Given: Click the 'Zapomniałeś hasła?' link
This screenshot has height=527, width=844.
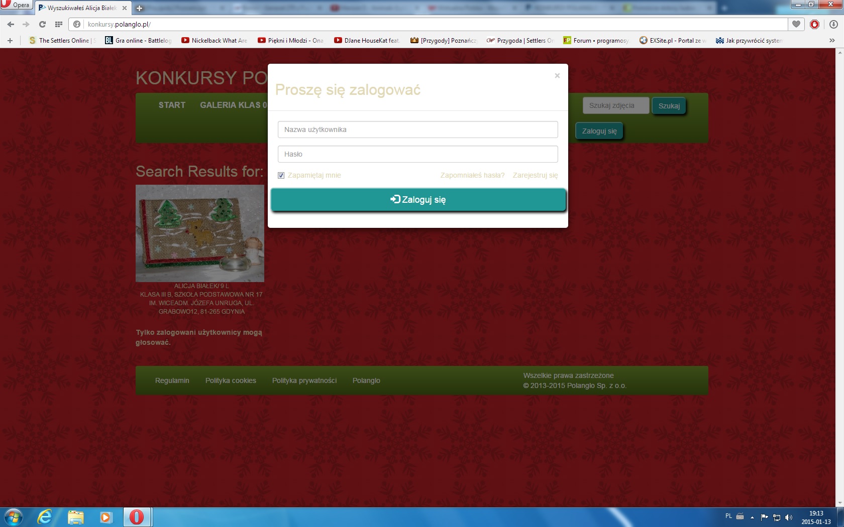Looking at the screenshot, I should (x=472, y=175).
